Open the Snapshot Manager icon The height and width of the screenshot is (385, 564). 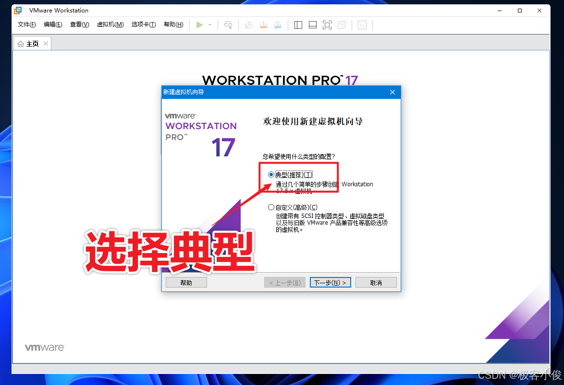pyautogui.click(x=278, y=25)
